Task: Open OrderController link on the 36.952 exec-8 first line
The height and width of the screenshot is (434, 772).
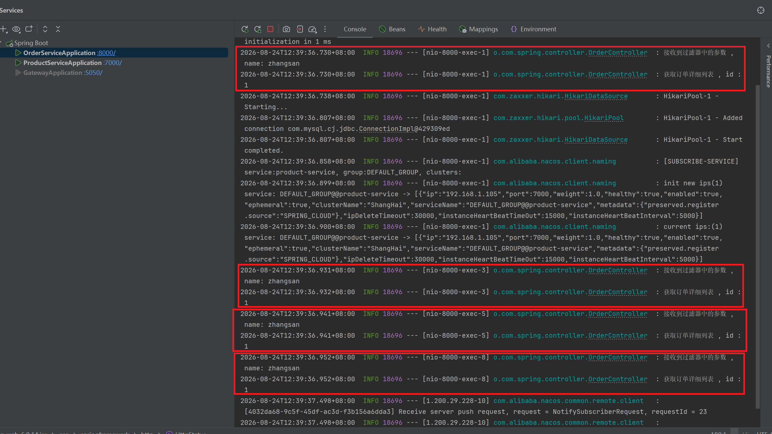Action: (618, 357)
